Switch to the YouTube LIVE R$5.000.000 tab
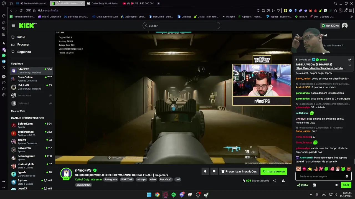The width and height of the screenshot is (355, 199). pyautogui.click(x=138, y=3)
